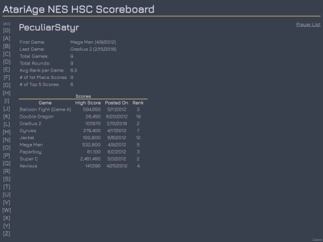The height and width of the screenshot is (242, 323).
Task: Filter players by letter [R]
Action: click(x=7, y=171)
